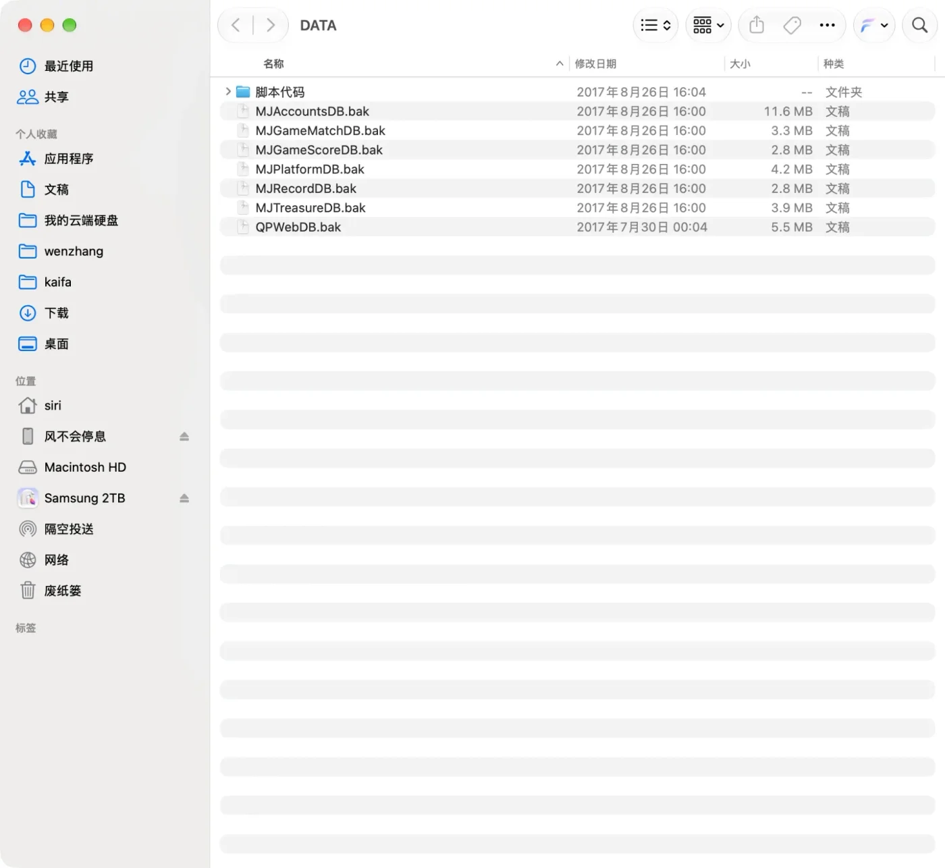Open the more actions ellipsis menu
Viewport: 945px width, 868px height.
(x=827, y=26)
